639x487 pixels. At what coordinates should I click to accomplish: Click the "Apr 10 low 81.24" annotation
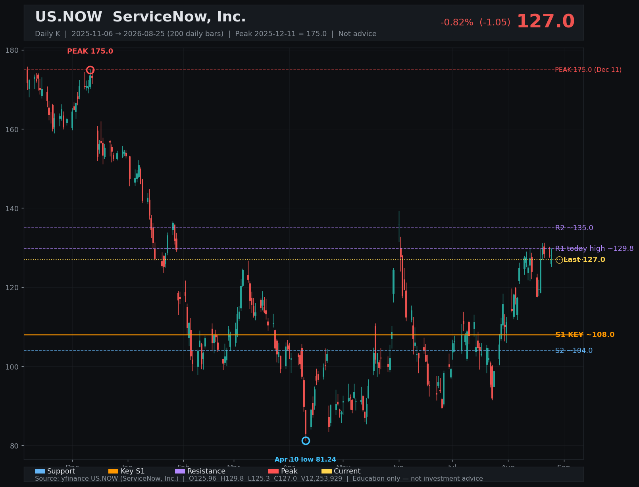(305, 460)
